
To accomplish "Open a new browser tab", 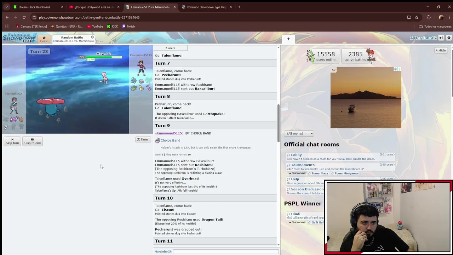I will tap(239, 7).
